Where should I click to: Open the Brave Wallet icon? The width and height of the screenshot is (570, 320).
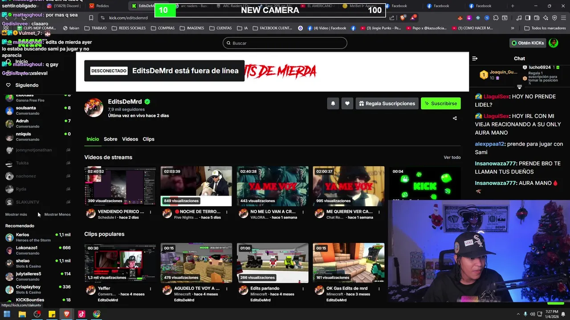click(537, 18)
